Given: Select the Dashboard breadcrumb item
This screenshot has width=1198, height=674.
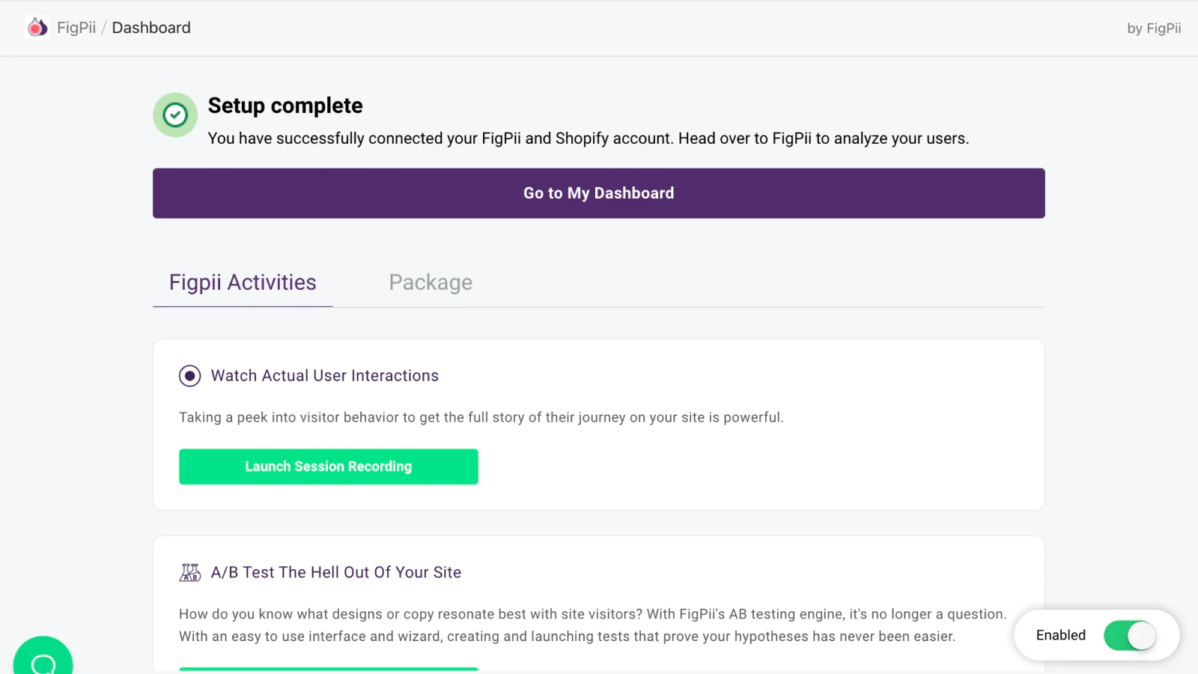Looking at the screenshot, I should coord(151,28).
